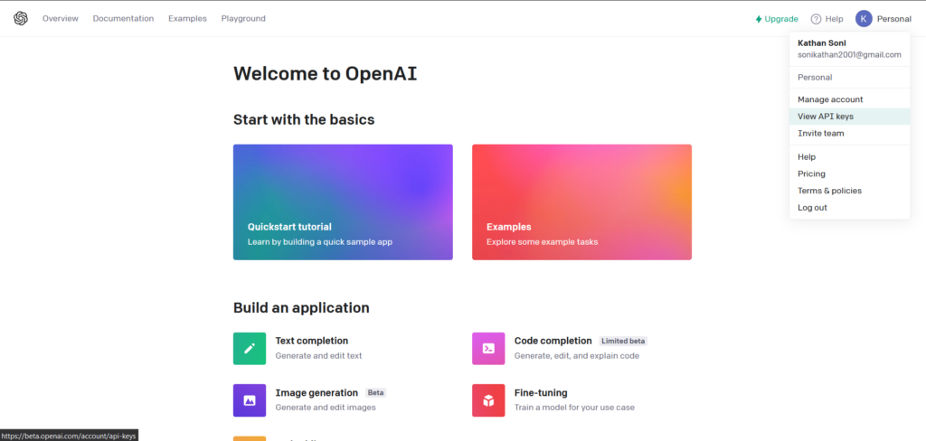Screen dimensions: 926x441
Task: Click the Text completion title link
Action: point(312,341)
